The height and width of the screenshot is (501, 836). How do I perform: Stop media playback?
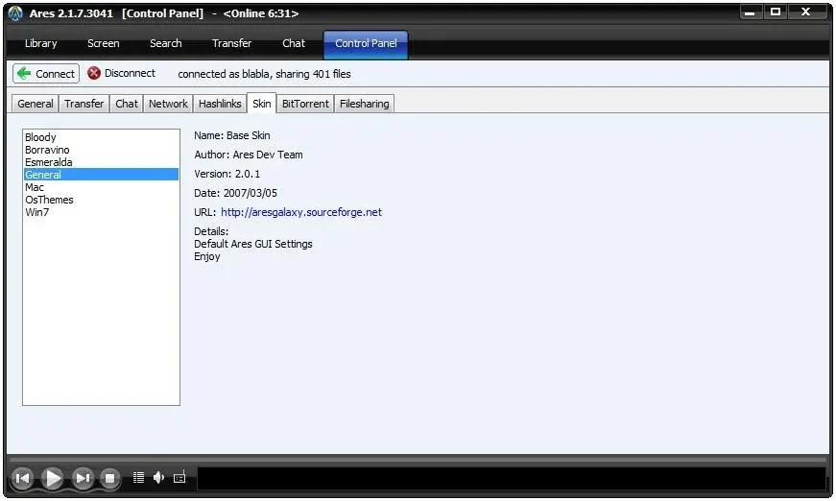click(x=109, y=478)
